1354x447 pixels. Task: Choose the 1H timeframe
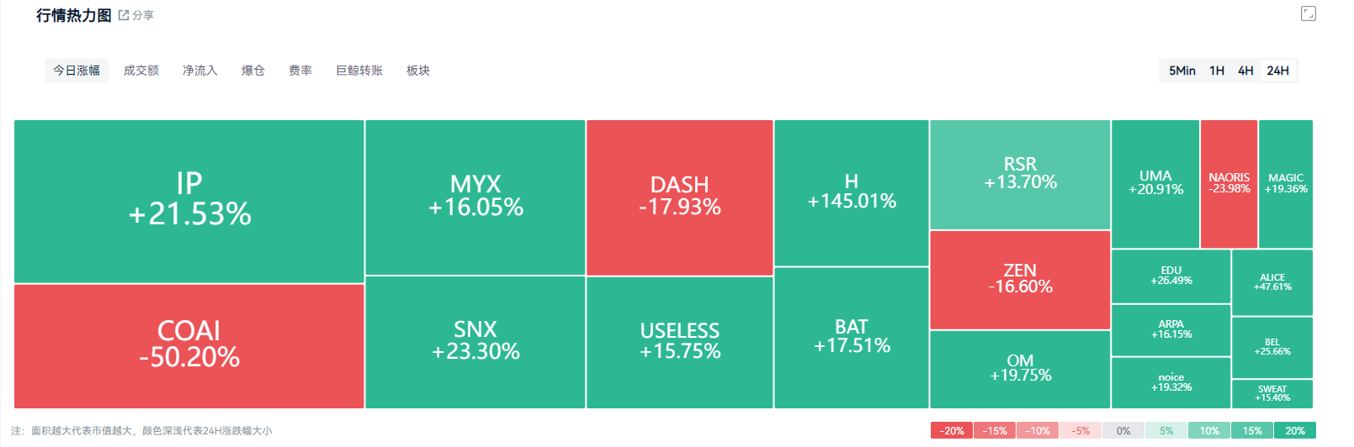coord(1217,71)
